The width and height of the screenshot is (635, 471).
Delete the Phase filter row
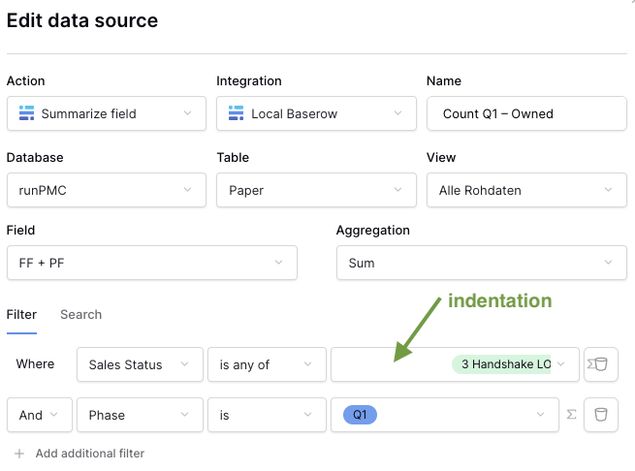(x=601, y=415)
